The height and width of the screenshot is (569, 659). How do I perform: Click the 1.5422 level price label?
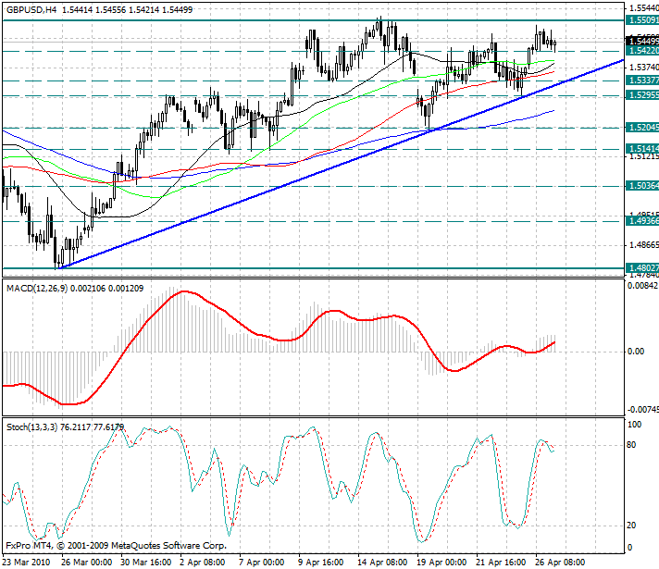pyautogui.click(x=642, y=51)
